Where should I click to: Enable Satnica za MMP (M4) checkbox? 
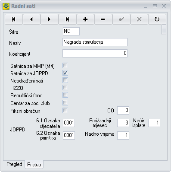[65, 66]
